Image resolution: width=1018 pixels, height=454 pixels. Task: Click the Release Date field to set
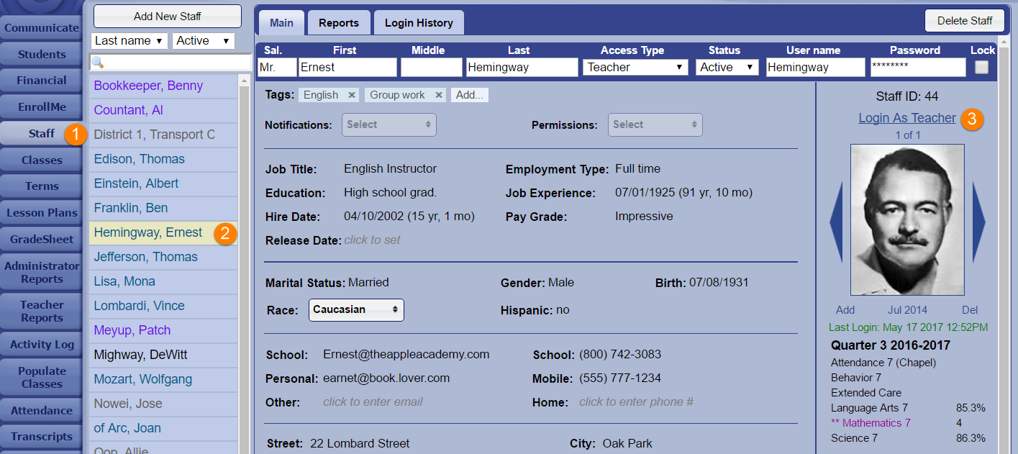pyautogui.click(x=372, y=240)
